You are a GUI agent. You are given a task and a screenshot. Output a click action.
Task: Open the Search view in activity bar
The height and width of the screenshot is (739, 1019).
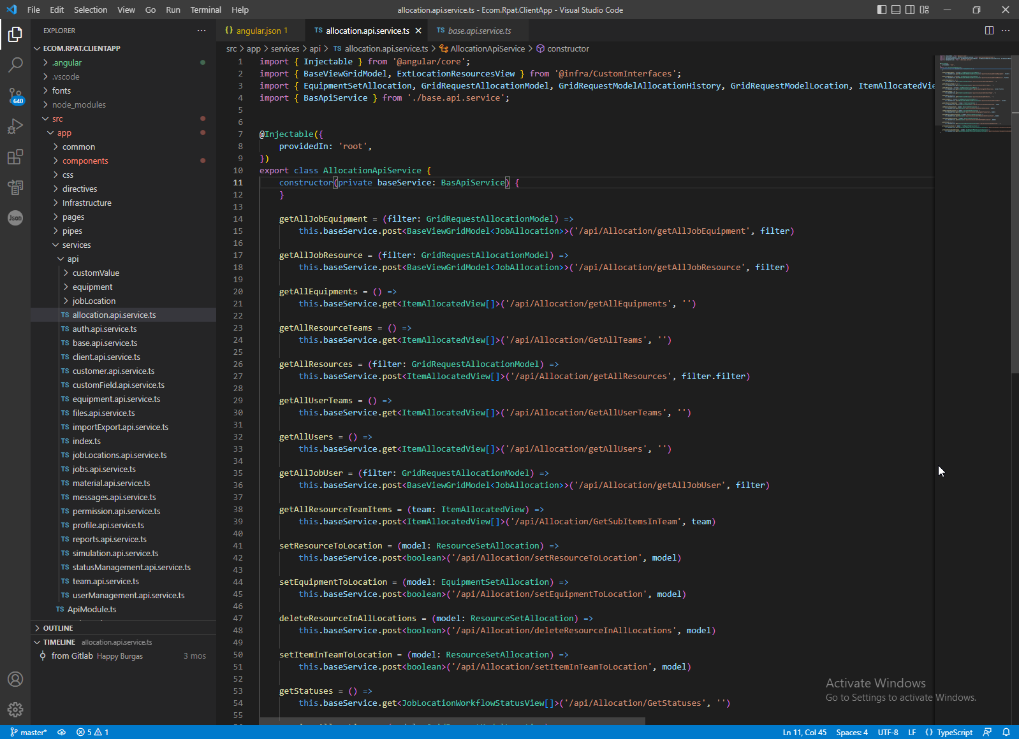click(15, 64)
